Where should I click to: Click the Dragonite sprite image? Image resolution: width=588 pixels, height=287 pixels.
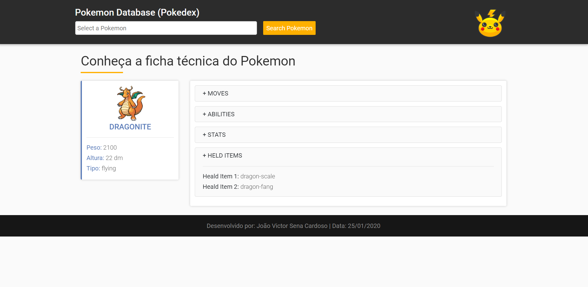click(130, 103)
